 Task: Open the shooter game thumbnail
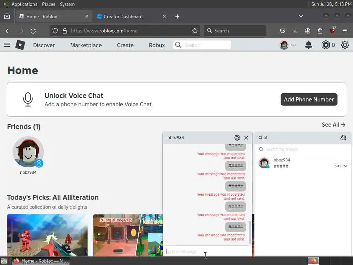click(x=47, y=235)
